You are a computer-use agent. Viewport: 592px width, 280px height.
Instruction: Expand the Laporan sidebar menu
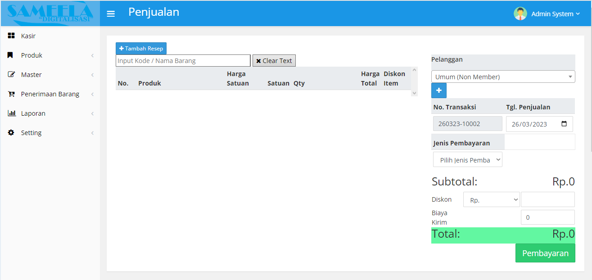50,113
